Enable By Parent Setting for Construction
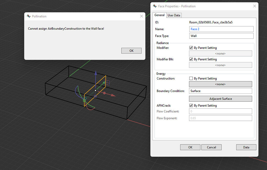The height and width of the screenshot is (170, 267). (191, 78)
